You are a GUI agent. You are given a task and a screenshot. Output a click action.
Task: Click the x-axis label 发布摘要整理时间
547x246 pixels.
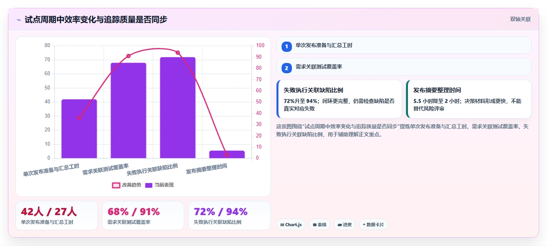pyautogui.click(x=206, y=169)
